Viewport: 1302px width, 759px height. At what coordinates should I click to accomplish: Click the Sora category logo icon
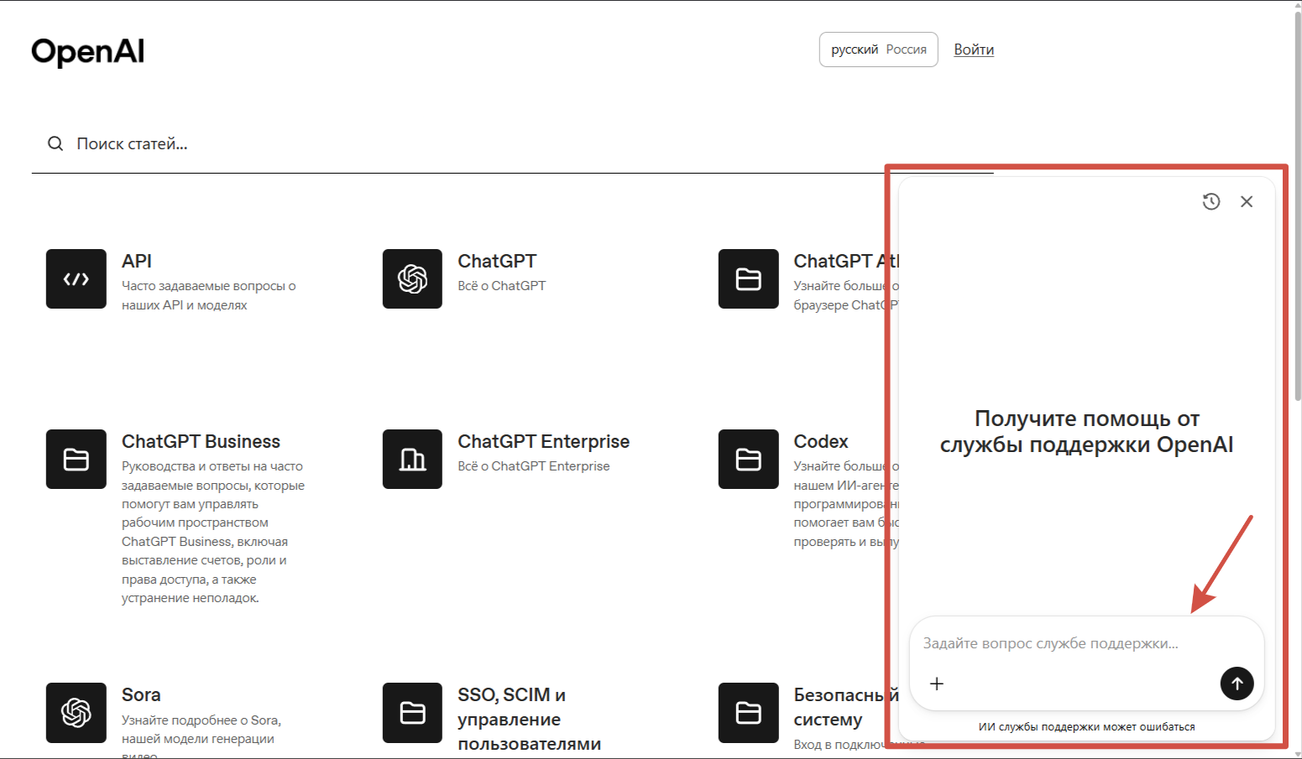click(x=76, y=713)
